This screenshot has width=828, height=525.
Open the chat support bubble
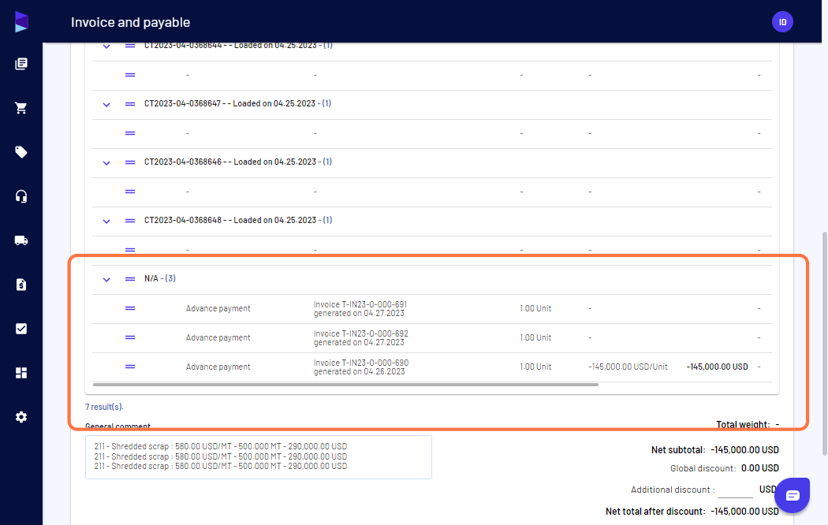pyautogui.click(x=792, y=495)
